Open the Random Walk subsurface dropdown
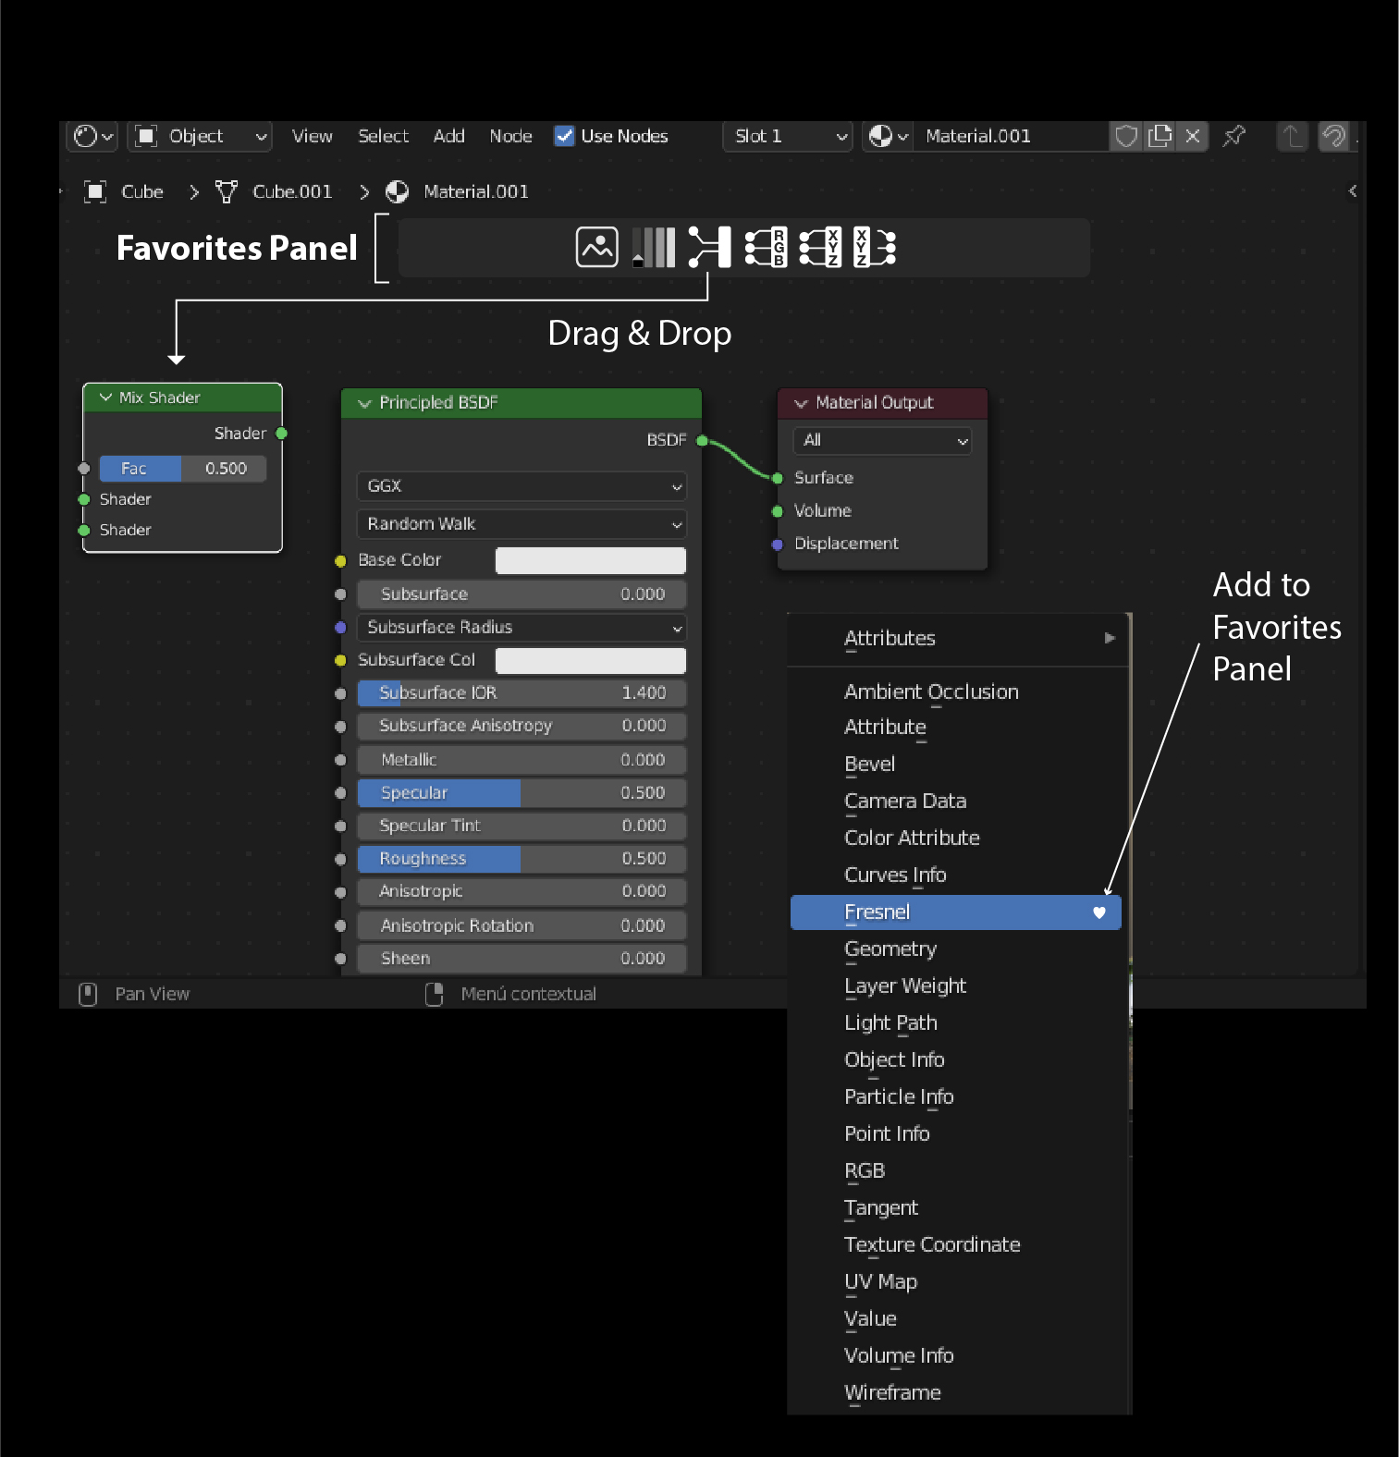The height and width of the screenshot is (1457, 1399). pyautogui.click(x=522, y=524)
